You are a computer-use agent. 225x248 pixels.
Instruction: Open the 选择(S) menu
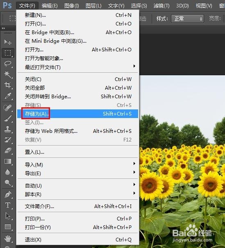click(139, 6)
